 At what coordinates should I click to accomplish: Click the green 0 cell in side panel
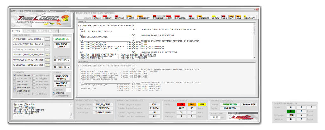click(291, 111)
